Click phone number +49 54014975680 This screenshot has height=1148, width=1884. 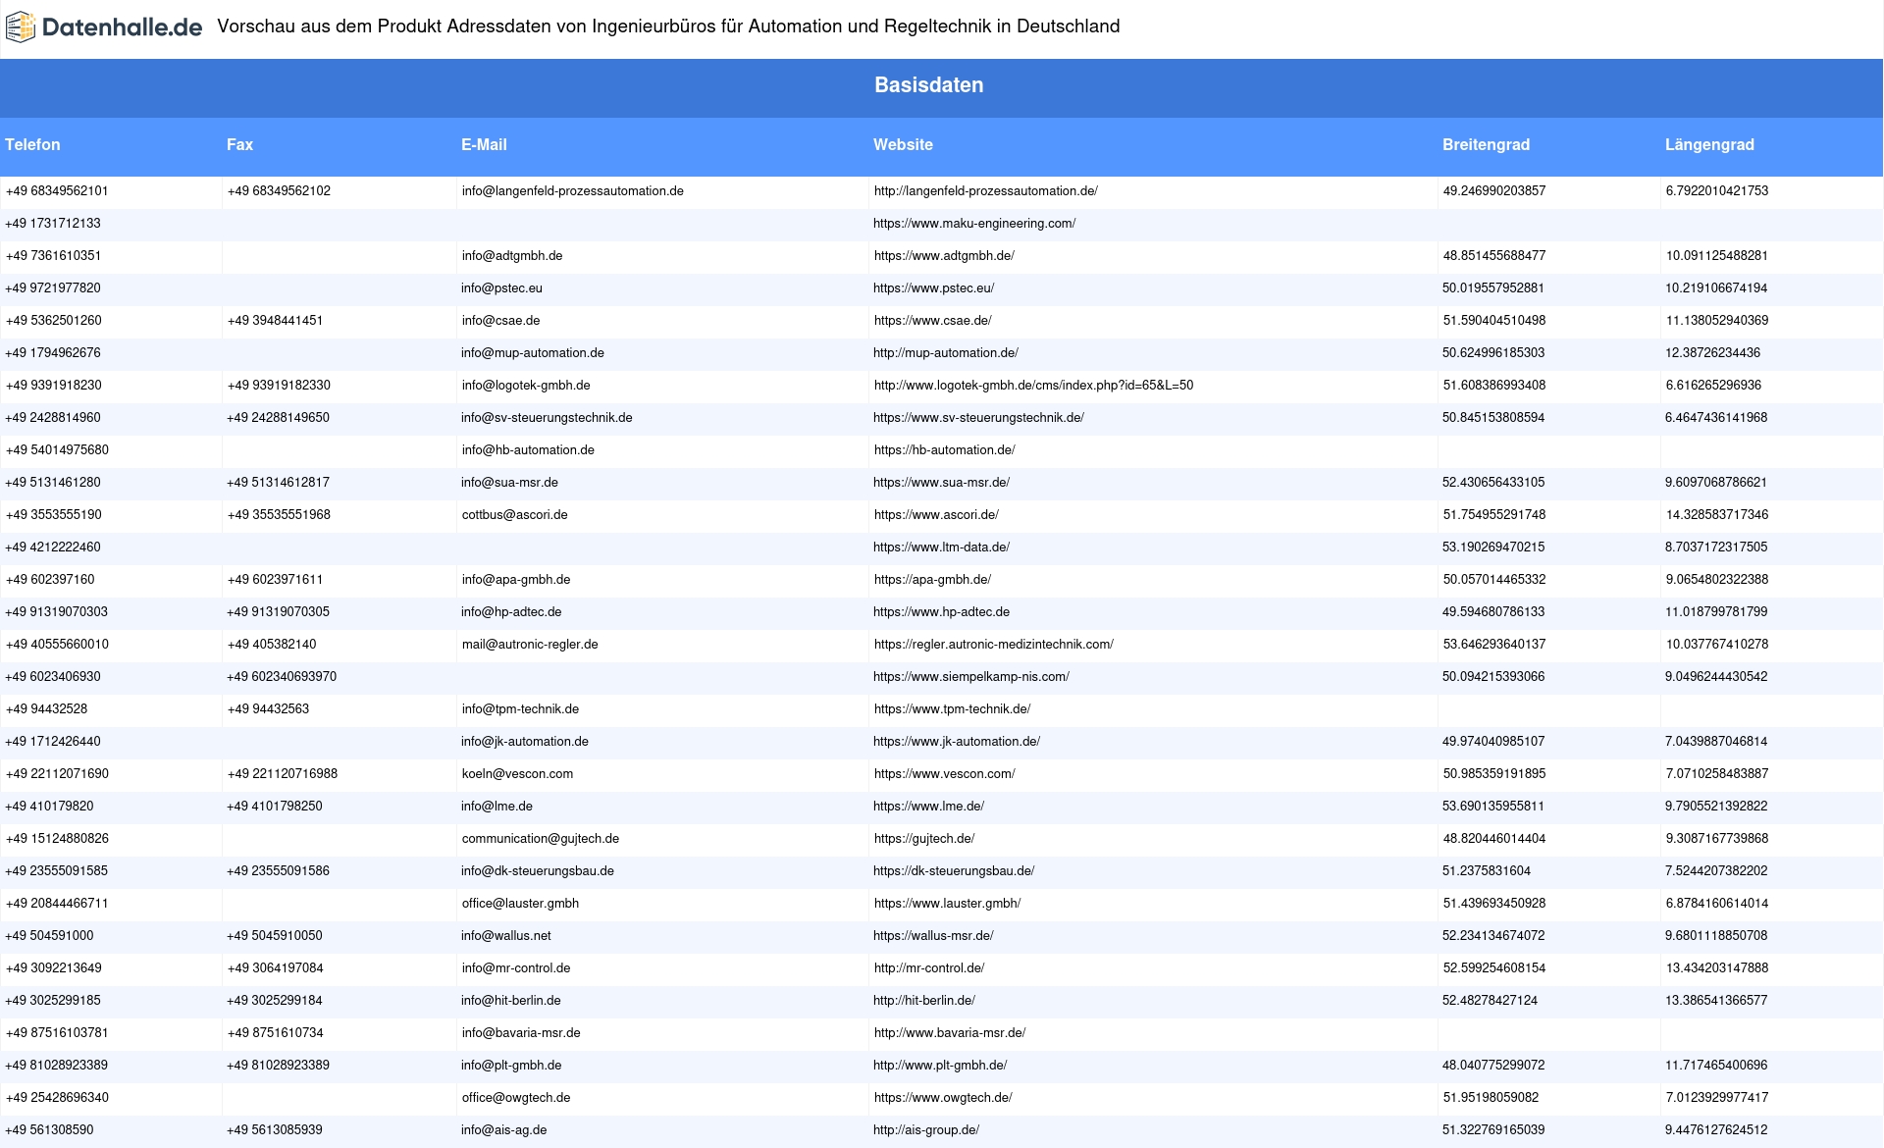tap(57, 450)
